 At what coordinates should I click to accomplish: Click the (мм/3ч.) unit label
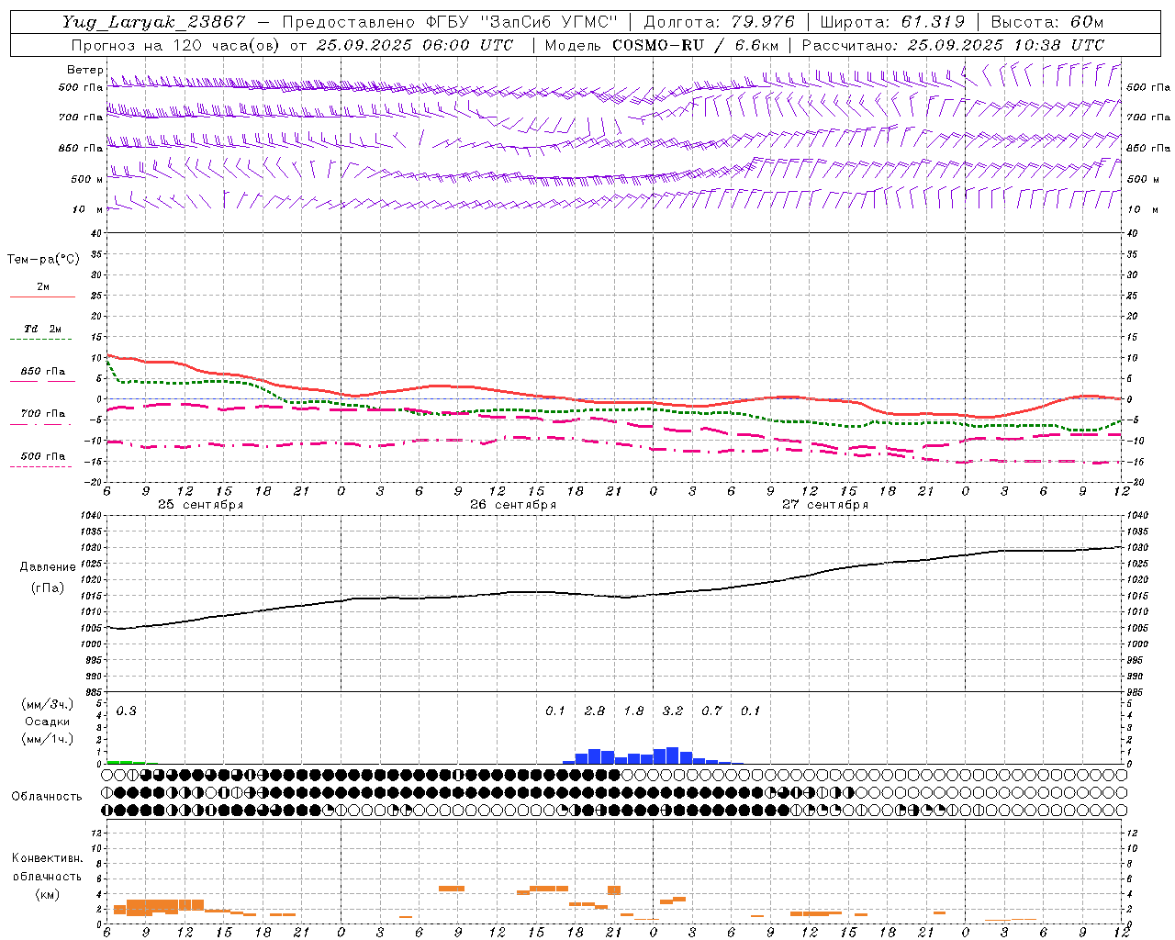(x=48, y=704)
